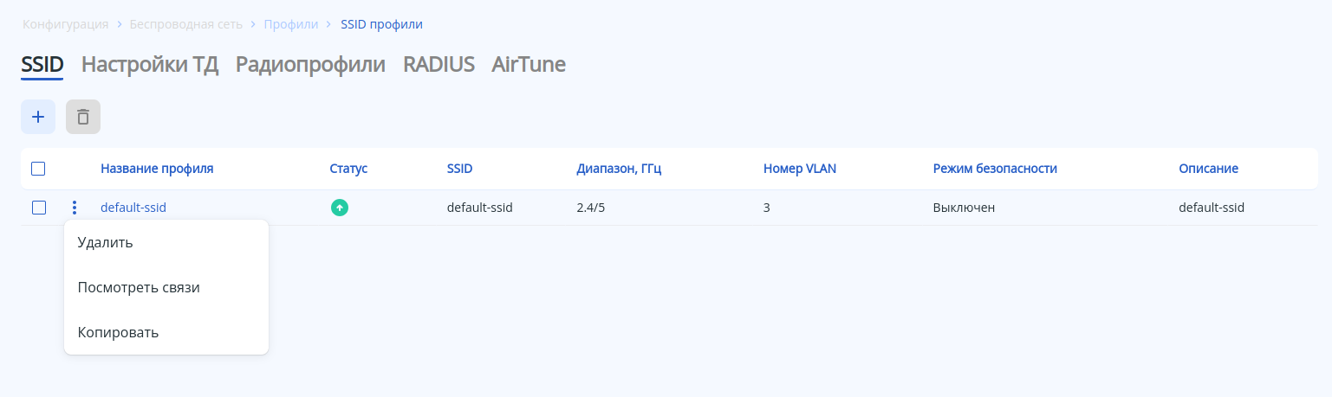Click Беспроводная сеть breadcrumb link

point(186,24)
